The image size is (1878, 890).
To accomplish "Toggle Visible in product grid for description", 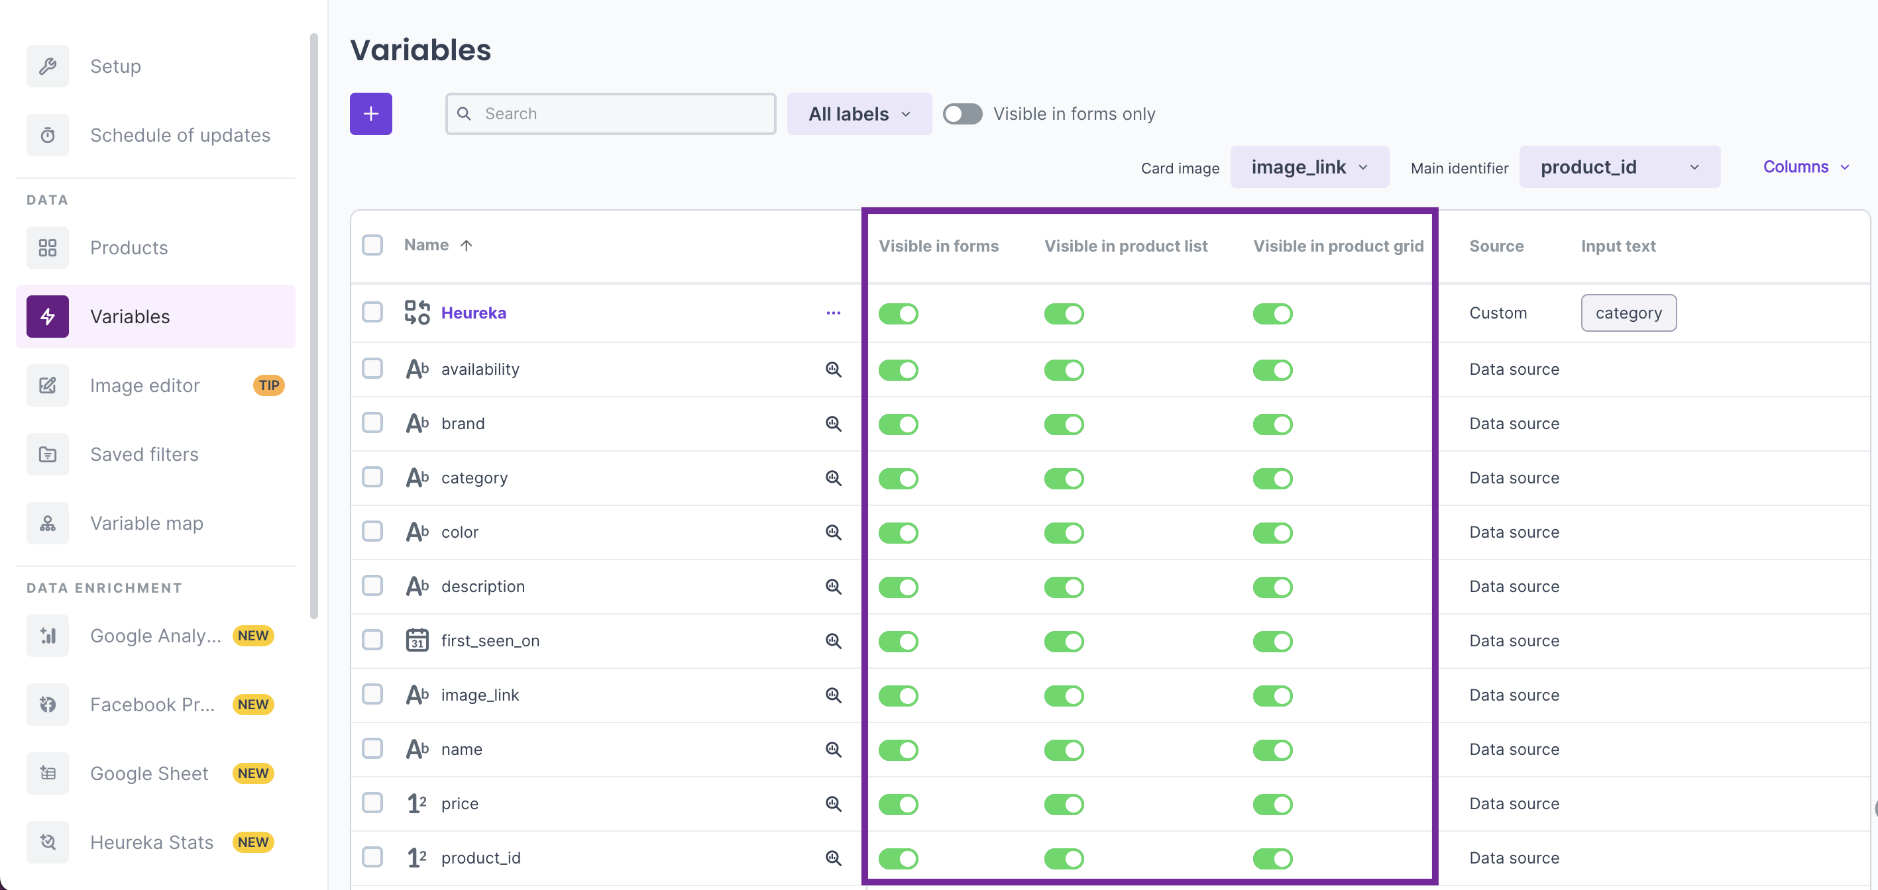I will [x=1272, y=587].
